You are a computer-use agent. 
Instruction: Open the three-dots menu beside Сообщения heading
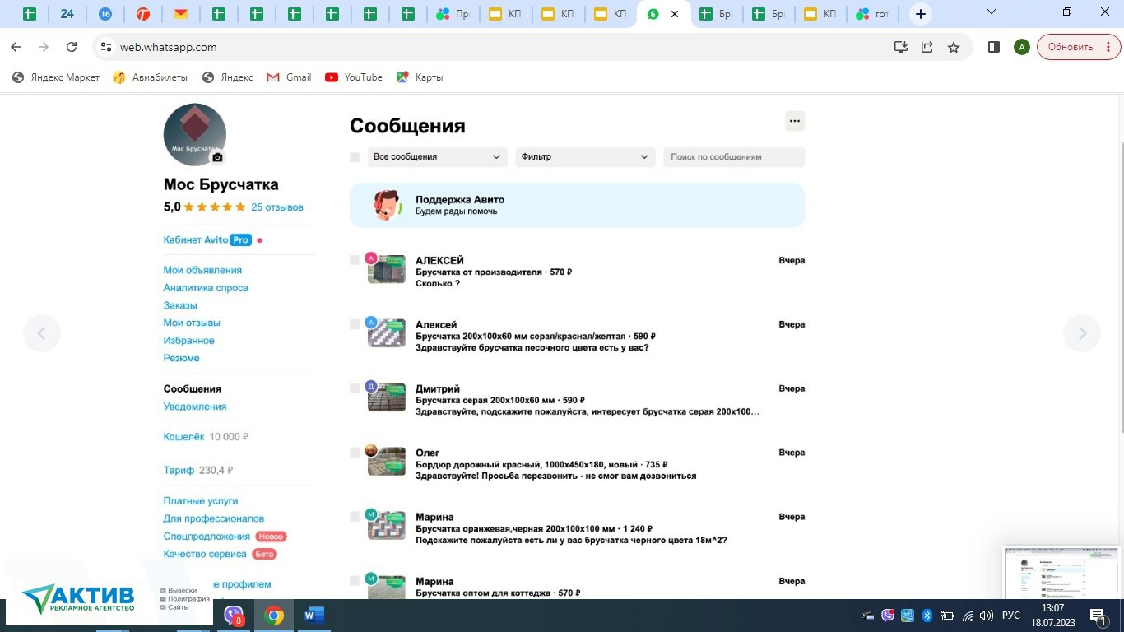[x=794, y=121]
